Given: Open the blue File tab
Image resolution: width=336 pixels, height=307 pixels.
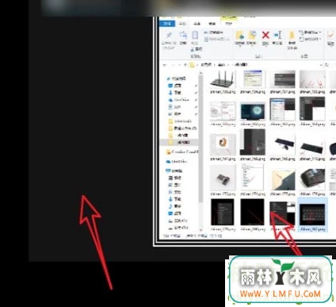Looking at the screenshot, I should (x=167, y=24).
